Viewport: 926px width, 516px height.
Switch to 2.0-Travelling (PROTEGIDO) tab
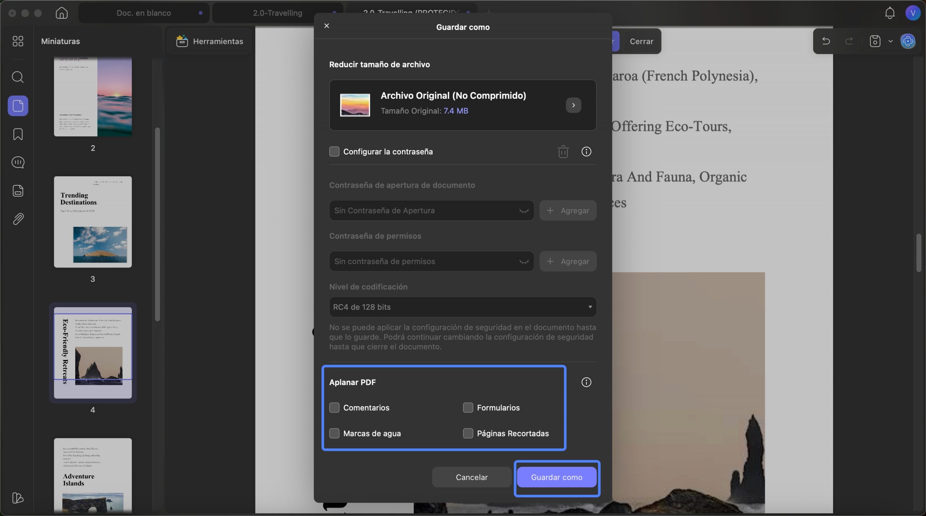tap(411, 9)
